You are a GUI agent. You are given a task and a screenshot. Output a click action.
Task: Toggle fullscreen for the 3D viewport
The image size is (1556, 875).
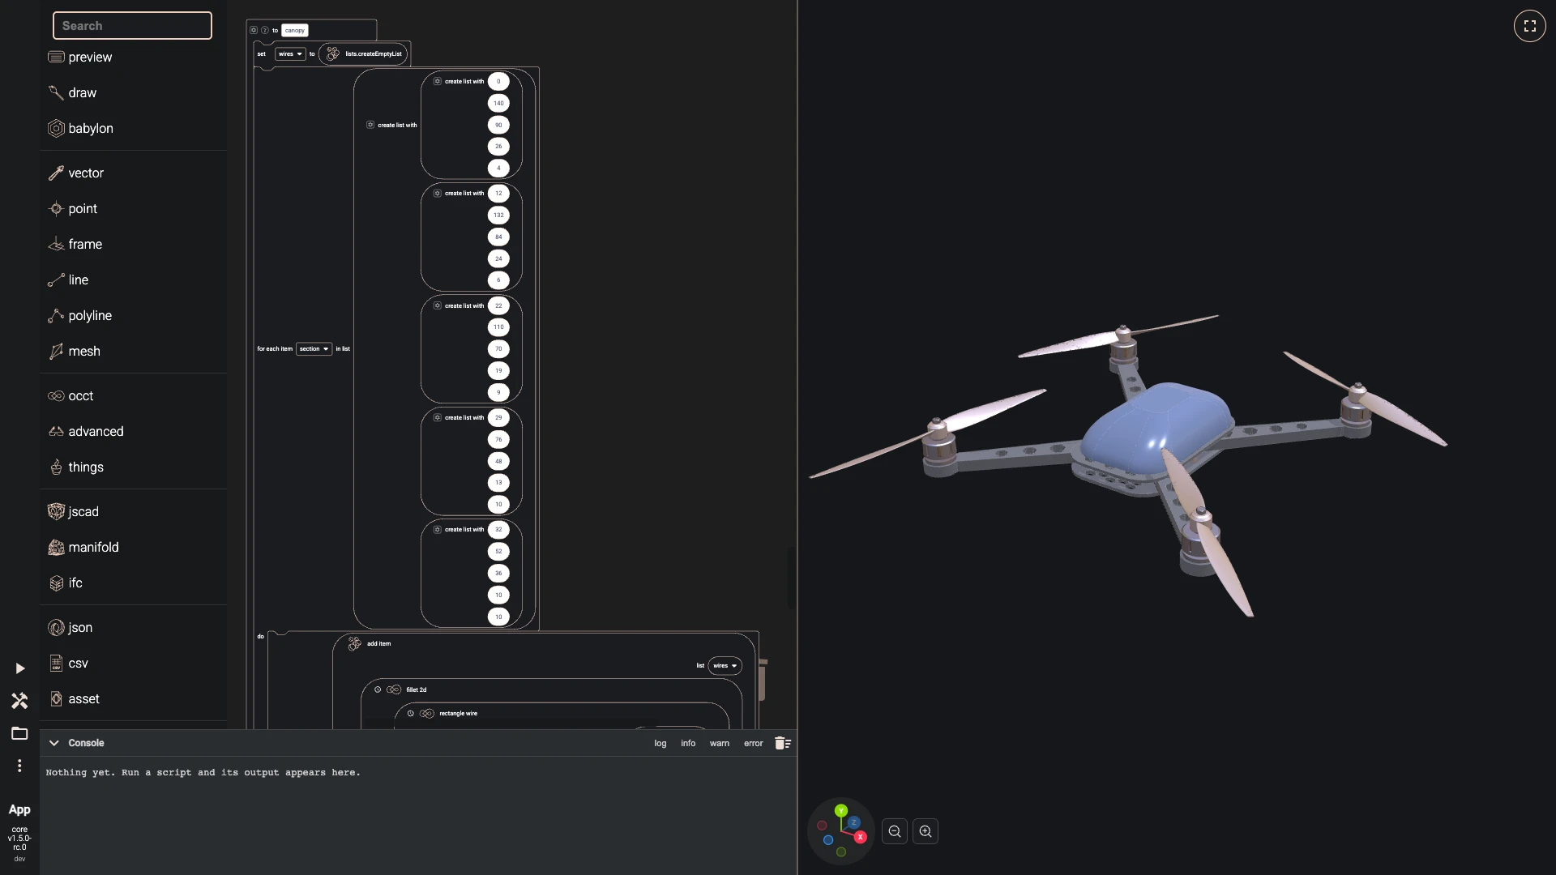[x=1529, y=26]
